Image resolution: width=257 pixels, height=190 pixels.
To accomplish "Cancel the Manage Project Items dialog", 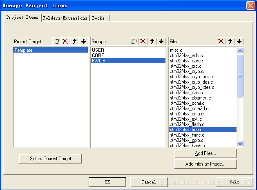I will pyautogui.click(x=149, y=182).
